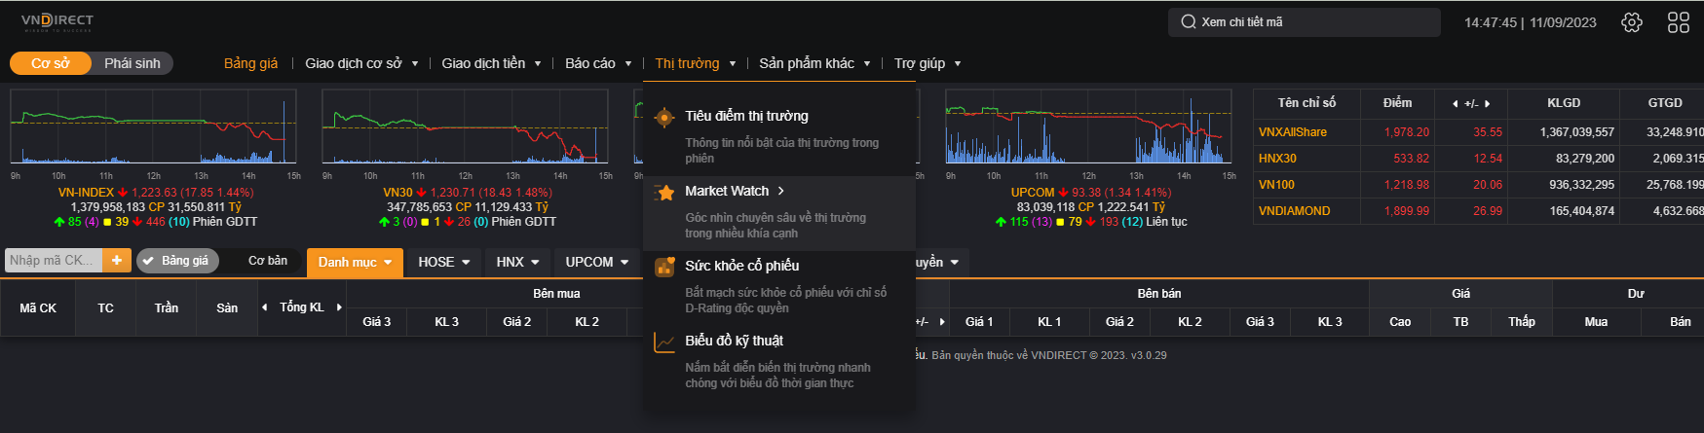Click the Mua column under Dư

click(1596, 322)
